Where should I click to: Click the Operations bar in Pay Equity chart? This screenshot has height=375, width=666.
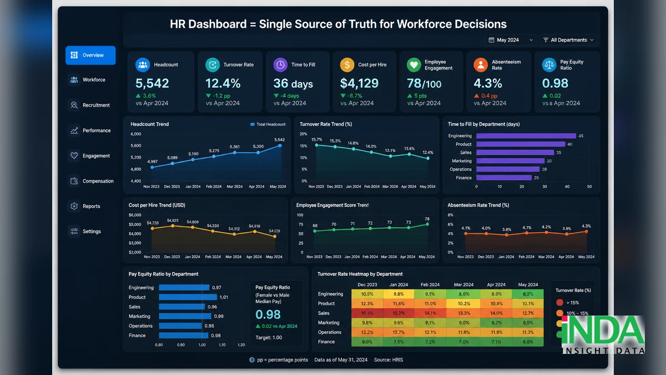pyautogui.click(x=180, y=326)
